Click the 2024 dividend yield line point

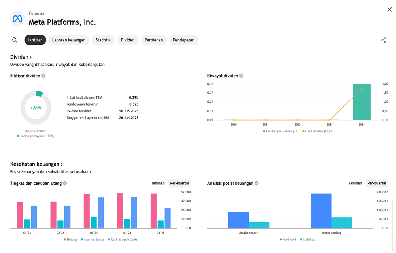click(362, 89)
